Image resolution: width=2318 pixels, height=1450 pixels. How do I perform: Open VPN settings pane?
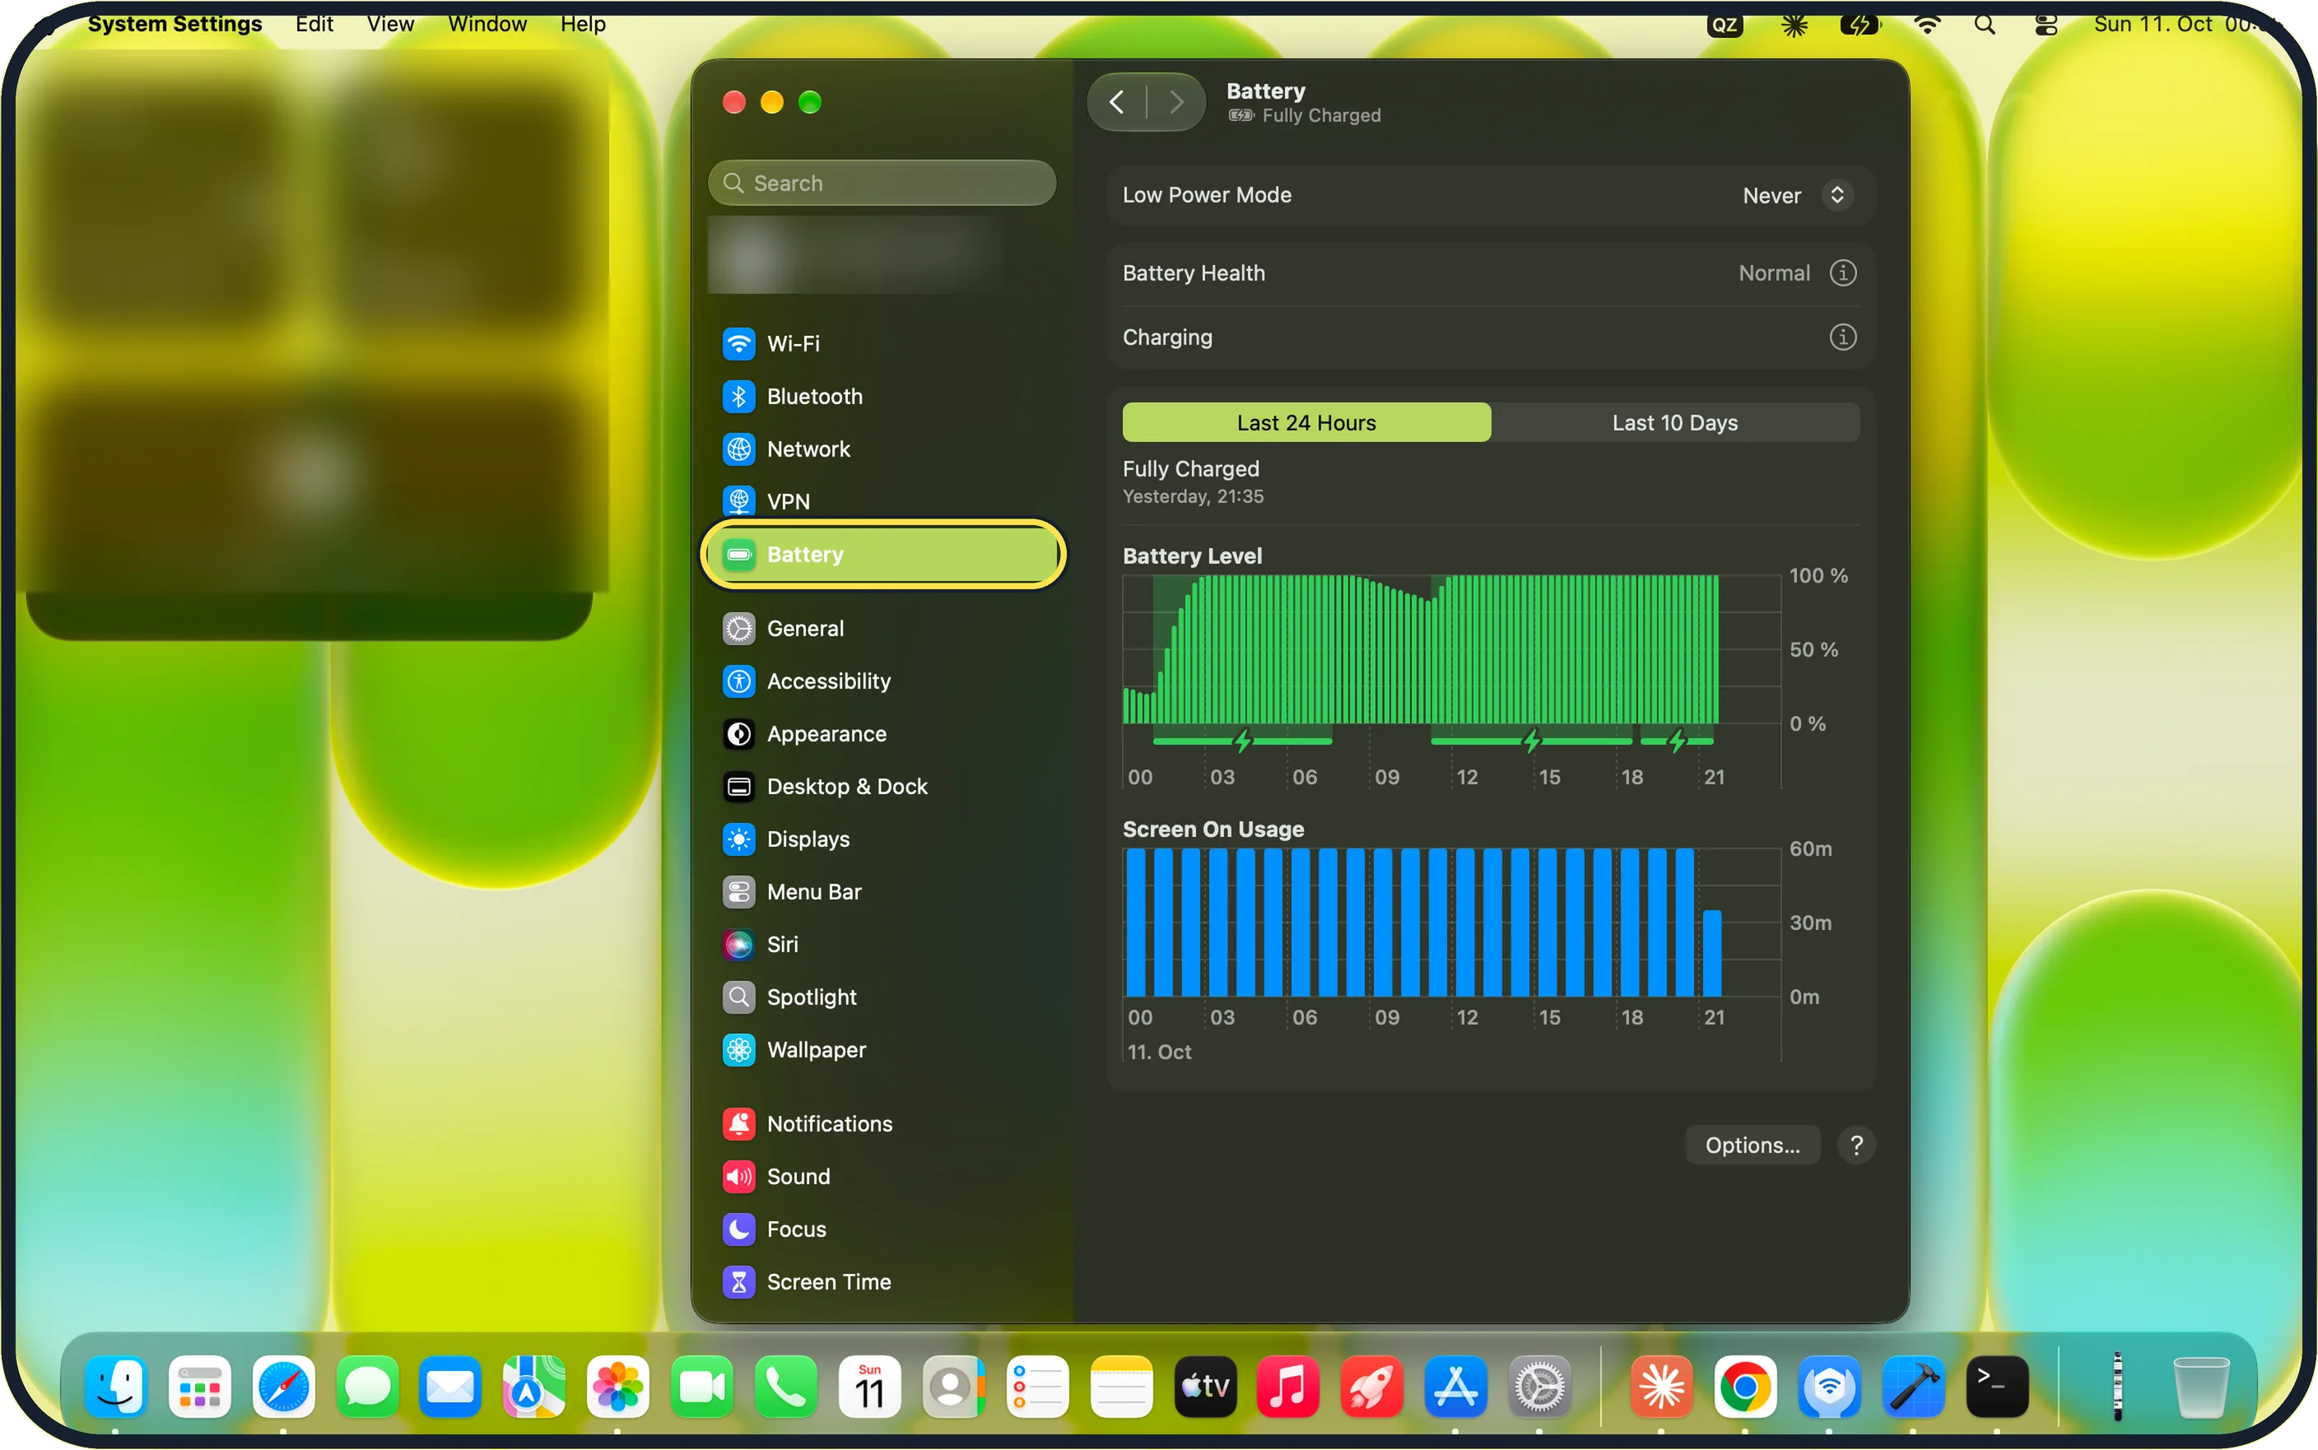pos(882,501)
